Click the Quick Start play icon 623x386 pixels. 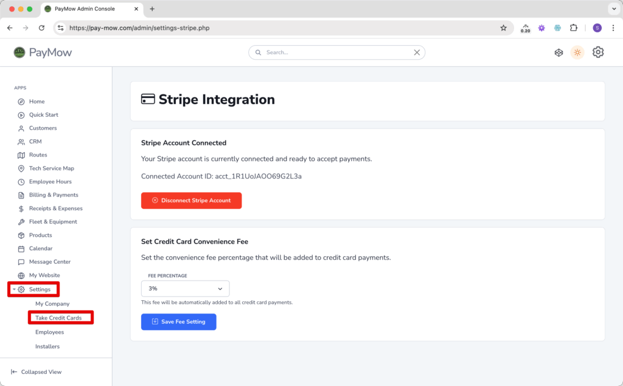tap(21, 115)
